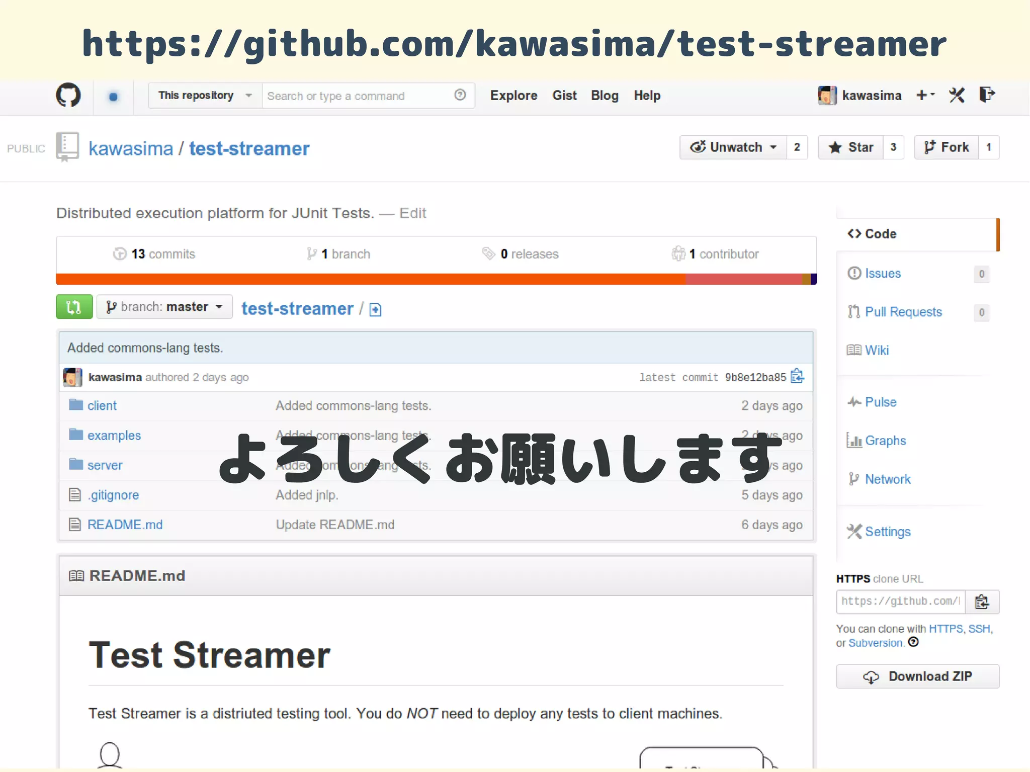The image size is (1030, 772).
Task: Open account settings wrench-screwdriver icon
Action: pyautogui.click(x=957, y=95)
